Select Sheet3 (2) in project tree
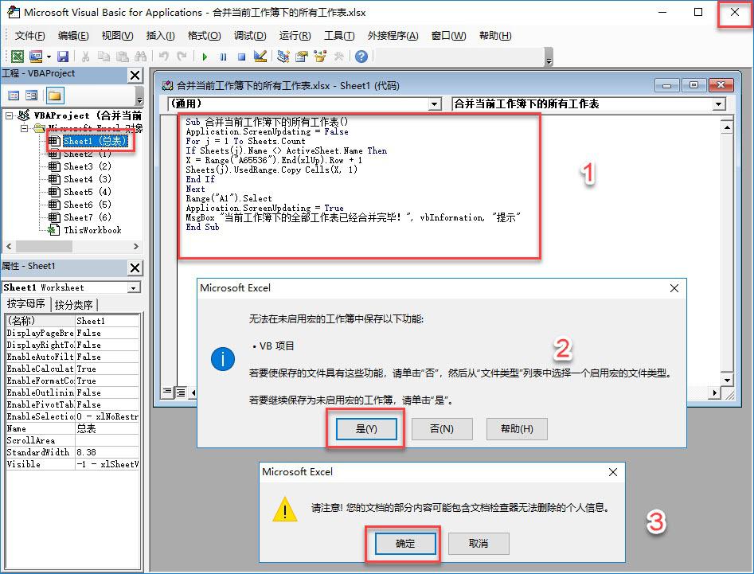This screenshot has height=574, width=754. click(87, 166)
